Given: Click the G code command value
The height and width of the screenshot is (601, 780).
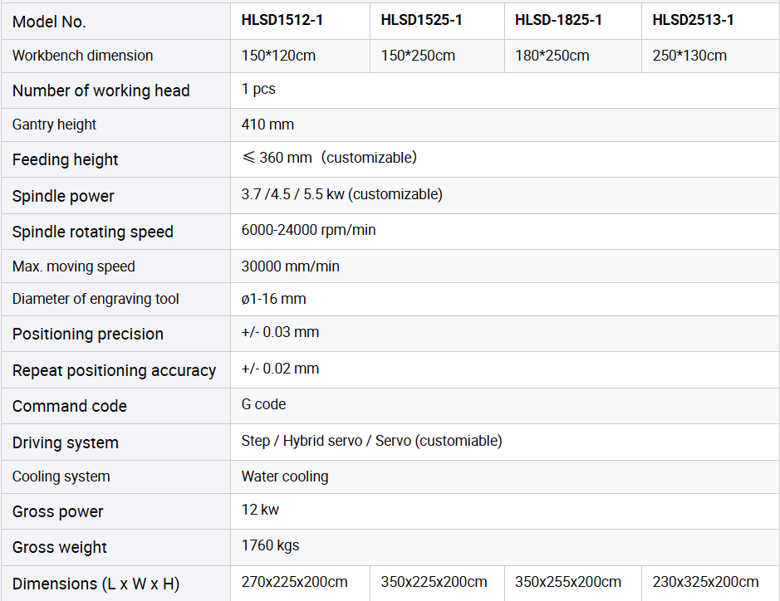Looking at the screenshot, I should (263, 404).
